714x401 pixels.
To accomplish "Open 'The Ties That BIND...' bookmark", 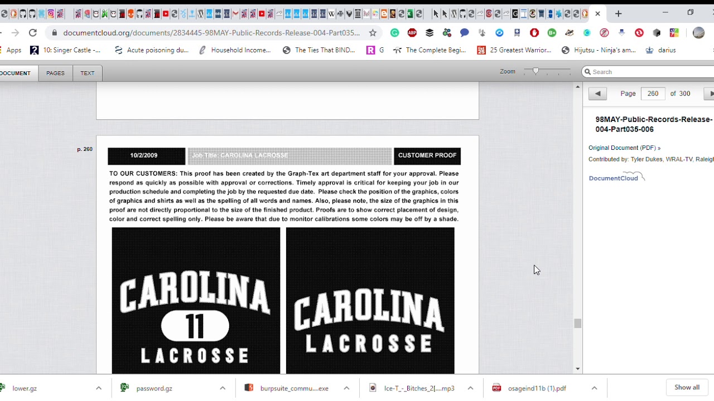I will [319, 50].
